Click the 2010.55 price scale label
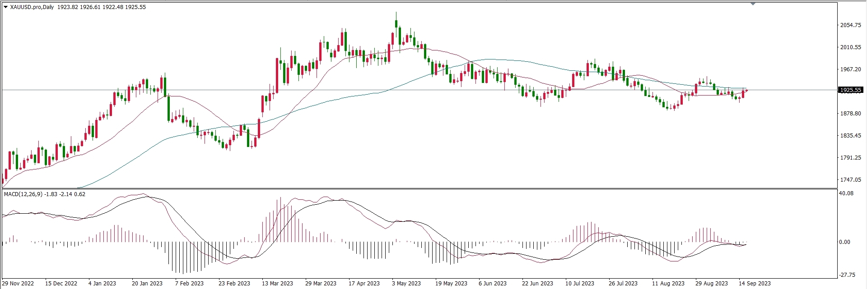Image resolution: width=867 pixels, height=289 pixels. click(x=850, y=47)
